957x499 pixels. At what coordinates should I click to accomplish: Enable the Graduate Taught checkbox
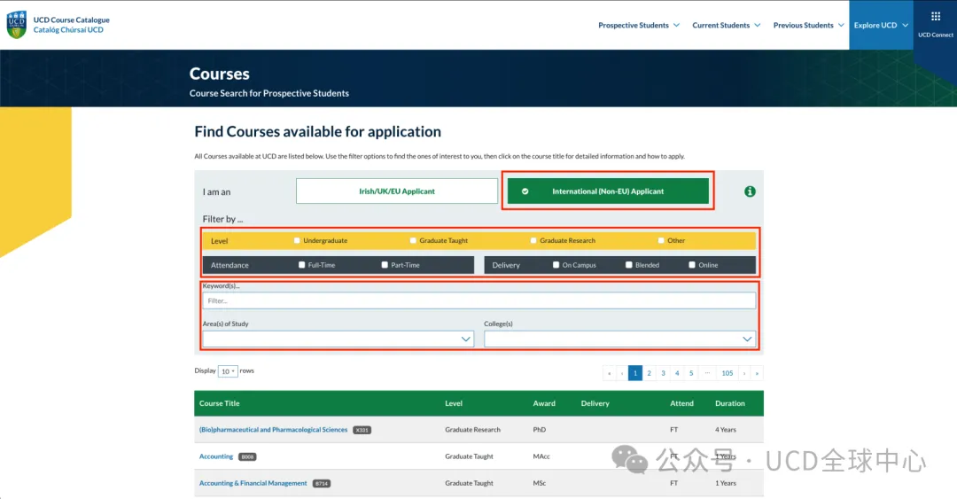click(x=413, y=240)
